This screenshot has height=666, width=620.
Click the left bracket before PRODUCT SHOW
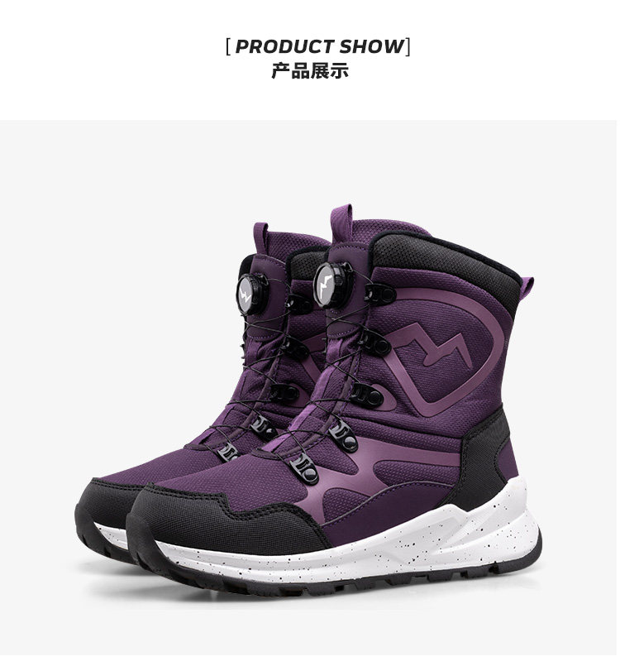tap(228, 46)
